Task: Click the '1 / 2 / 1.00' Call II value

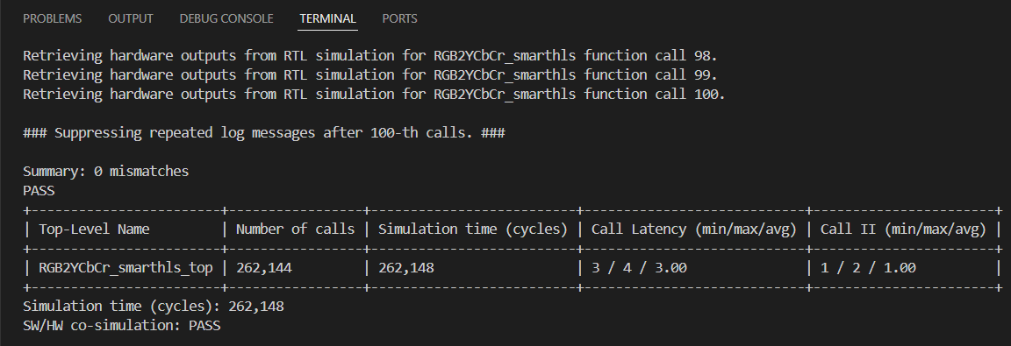Action: (868, 267)
